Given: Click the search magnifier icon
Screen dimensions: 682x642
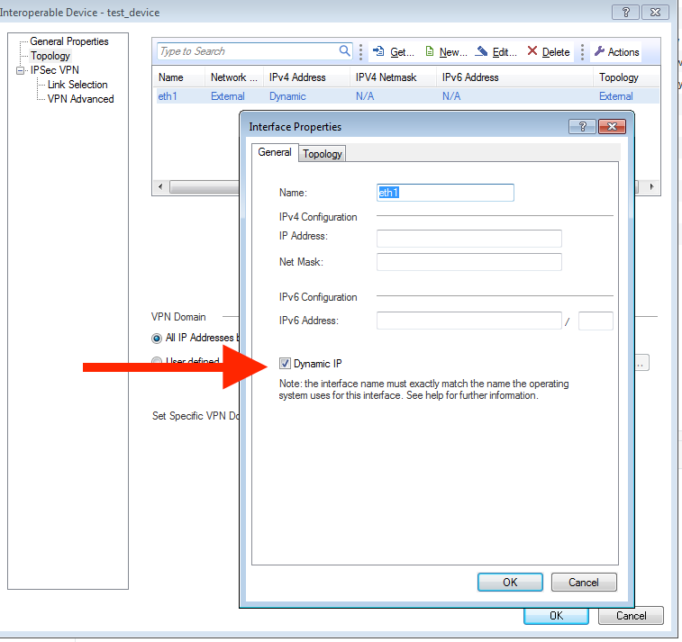Looking at the screenshot, I should (x=344, y=51).
